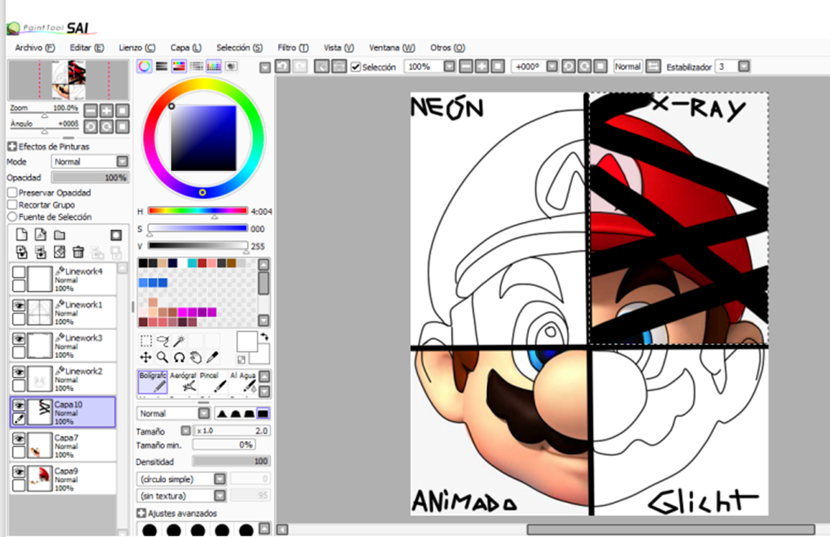
Task: Swap foreground and background colors arrow
Action: click(x=265, y=337)
